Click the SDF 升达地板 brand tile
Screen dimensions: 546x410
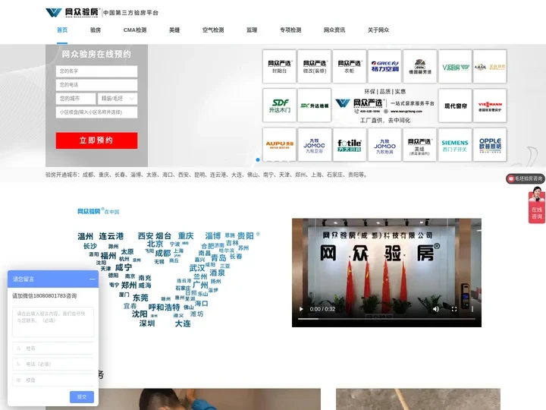(x=315, y=106)
